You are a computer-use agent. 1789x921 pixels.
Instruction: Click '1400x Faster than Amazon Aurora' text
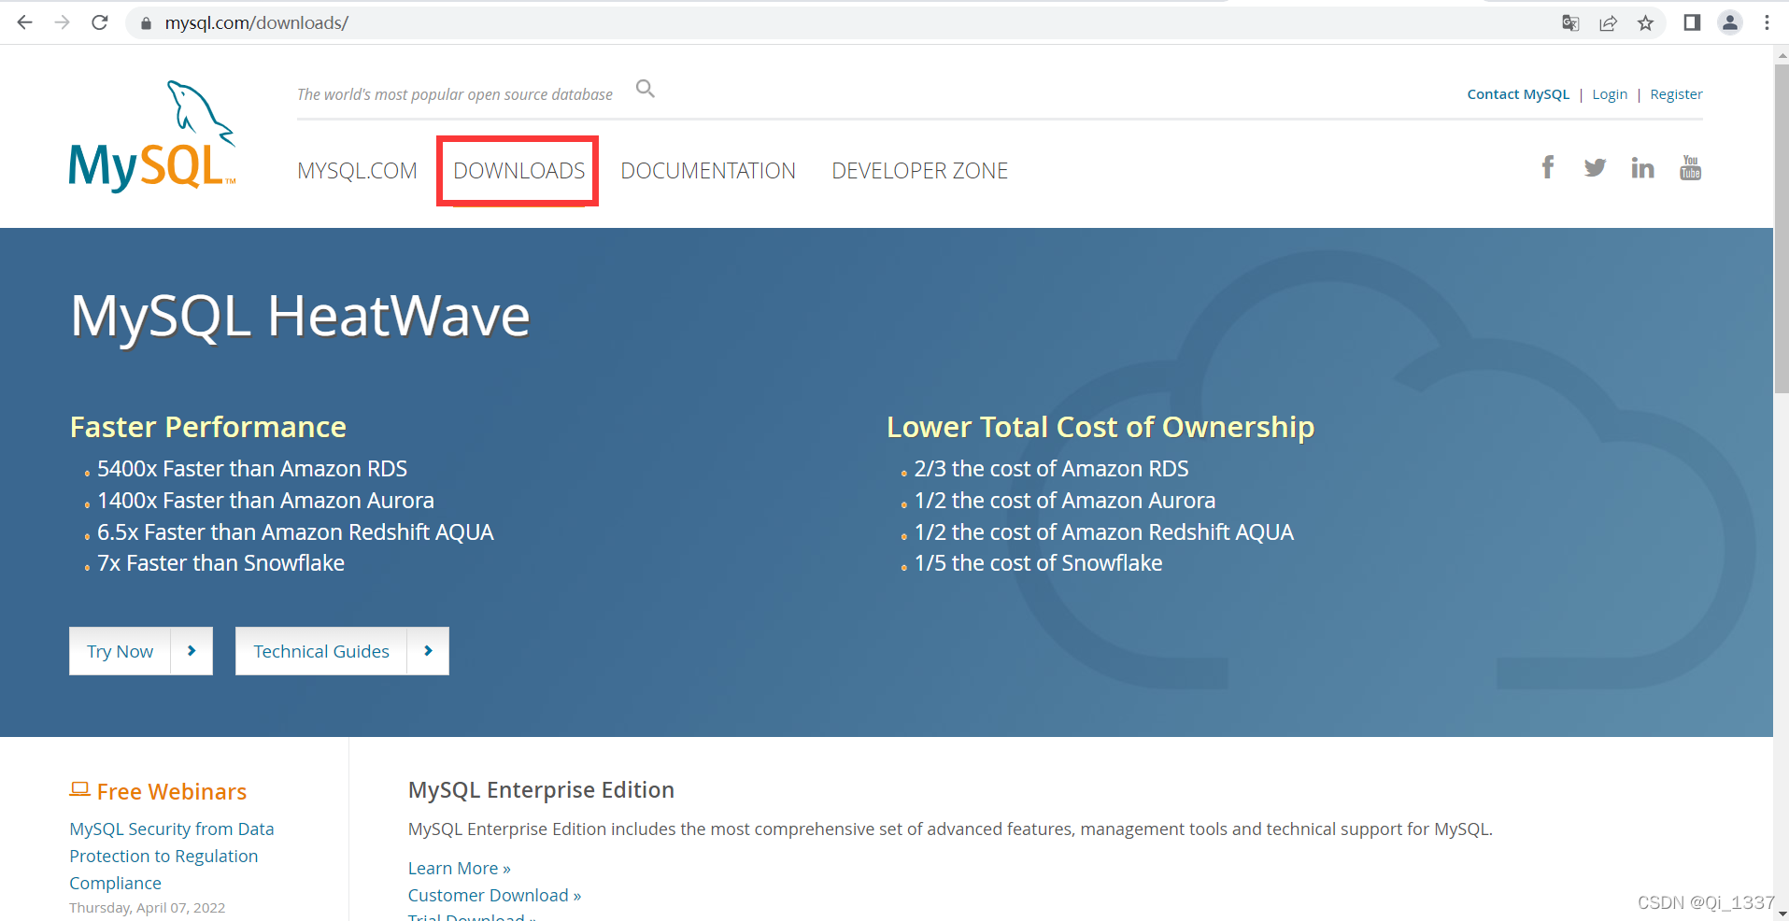[x=265, y=501]
